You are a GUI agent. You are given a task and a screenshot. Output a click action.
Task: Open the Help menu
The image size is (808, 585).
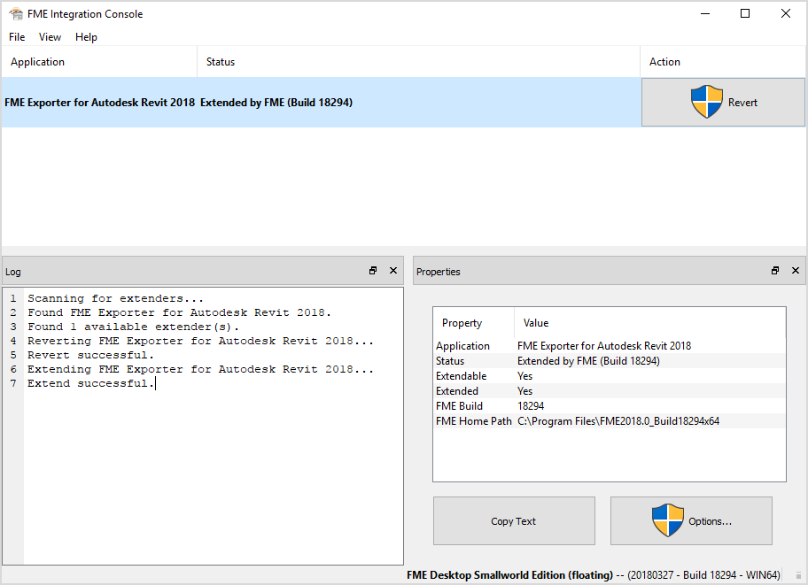click(x=86, y=37)
